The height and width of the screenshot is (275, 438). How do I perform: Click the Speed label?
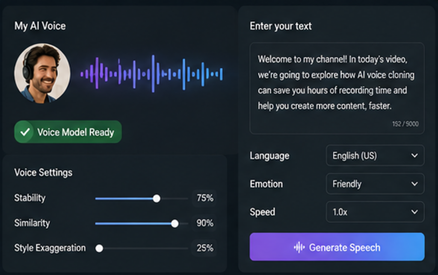point(262,212)
